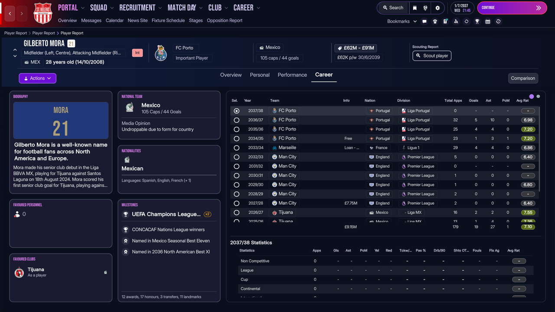Open the messages speech bubble bookmark icon

(424, 21)
